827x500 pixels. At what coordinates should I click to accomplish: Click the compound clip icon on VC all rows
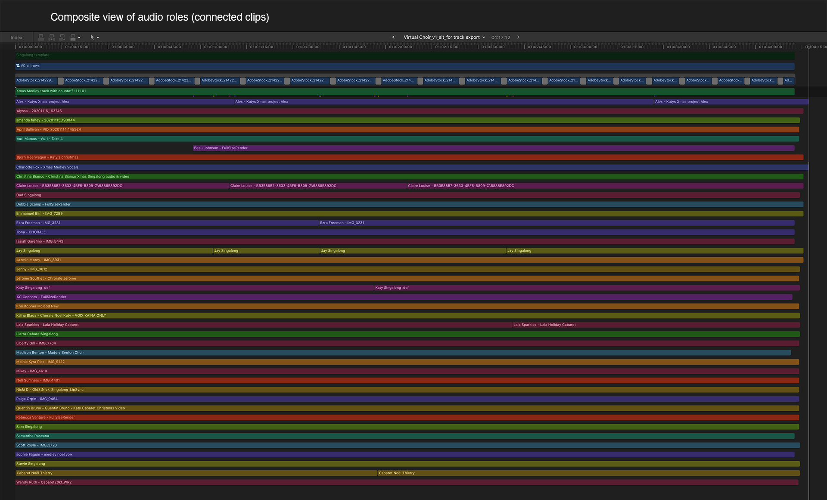click(x=18, y=66)
